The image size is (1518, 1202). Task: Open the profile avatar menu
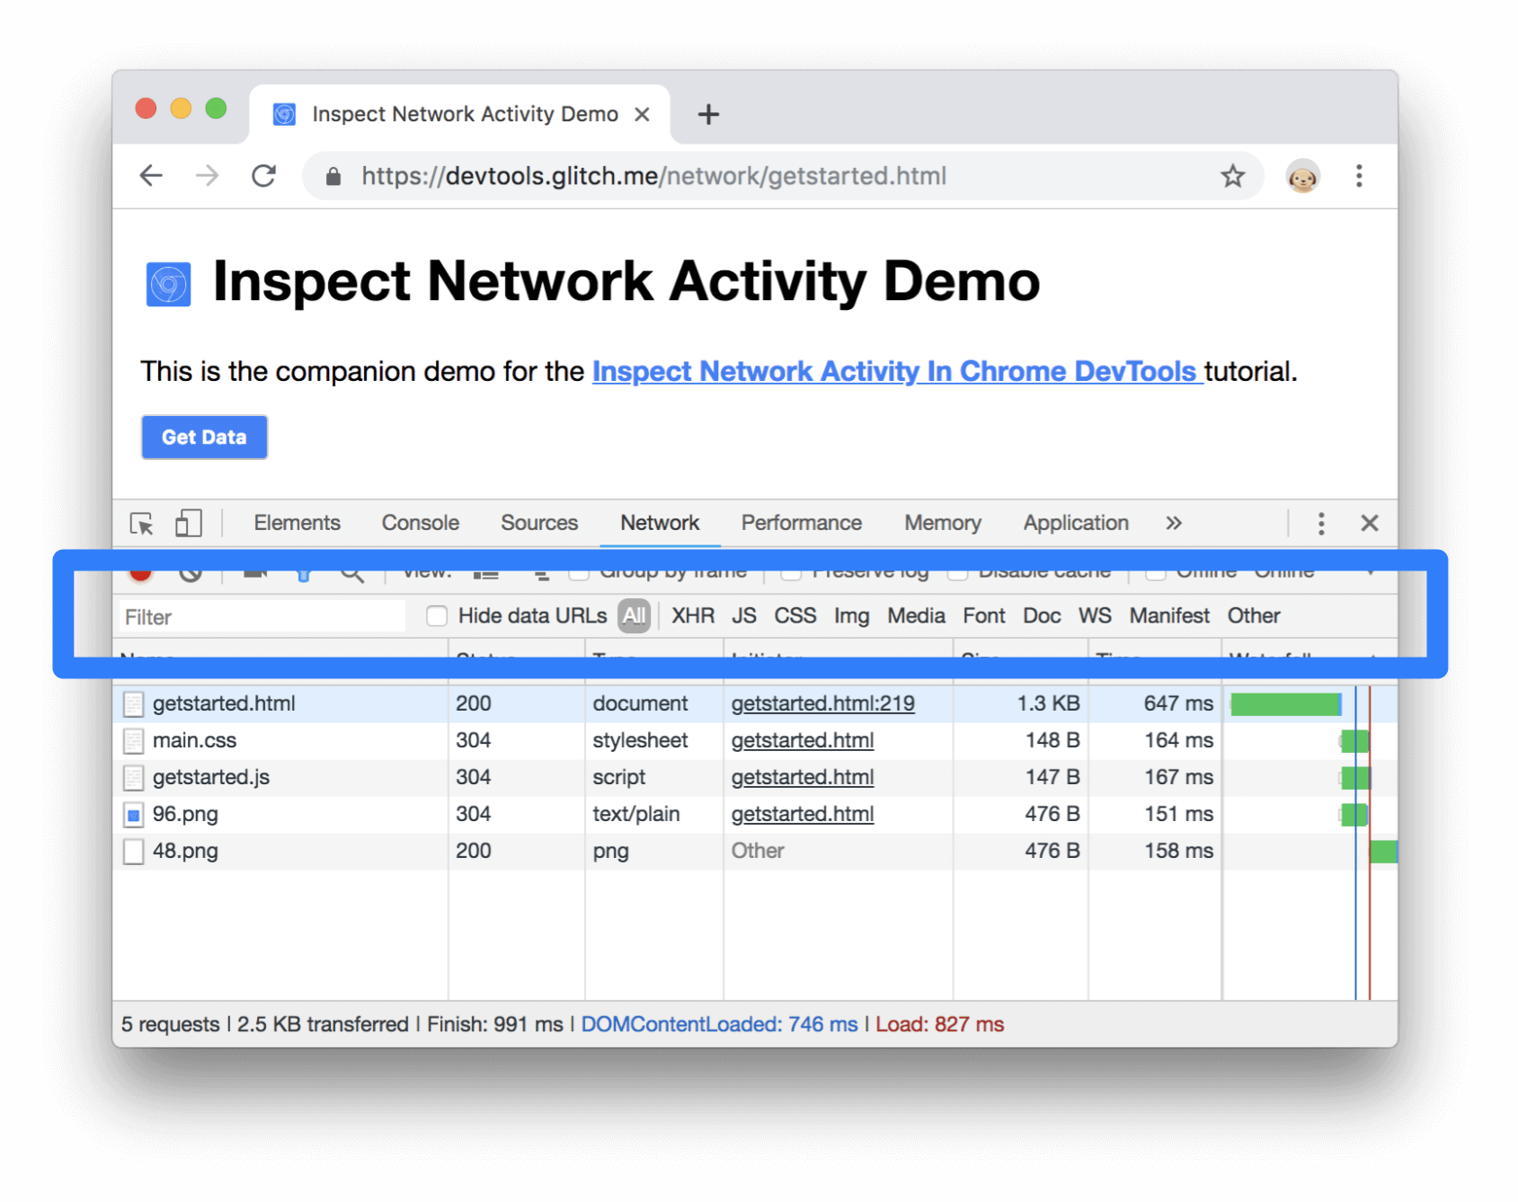(x=1302, y=176)
